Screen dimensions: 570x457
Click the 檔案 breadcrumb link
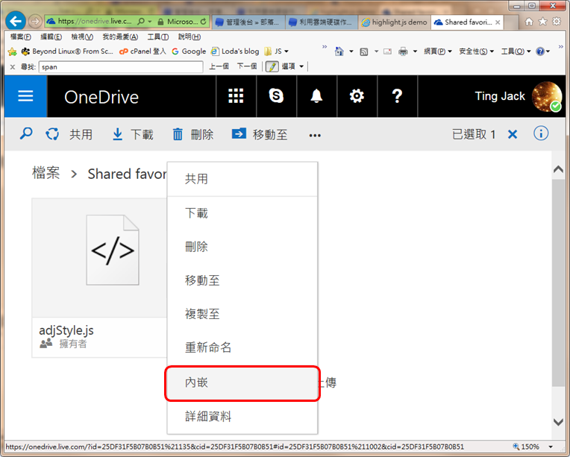[x=46, y=173]
